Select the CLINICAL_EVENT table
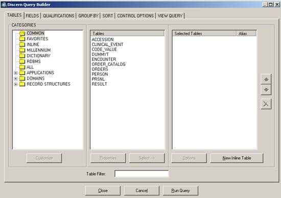The image size is (281, 198). click(107, 44)
